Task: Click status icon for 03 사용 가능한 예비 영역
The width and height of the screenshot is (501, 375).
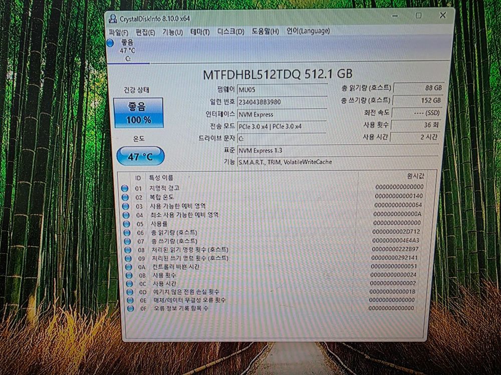Action: coord(126,206)
